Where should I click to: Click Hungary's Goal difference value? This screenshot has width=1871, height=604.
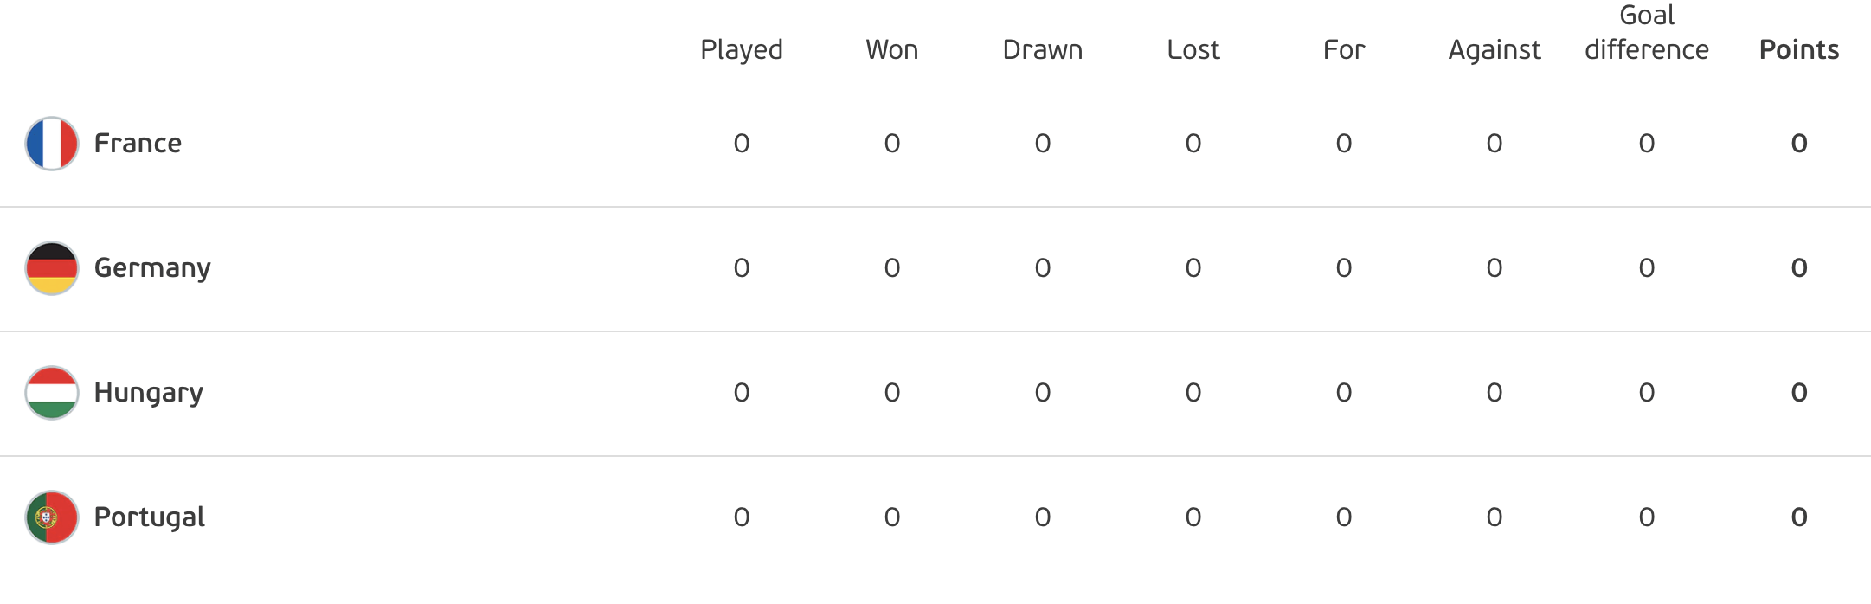[1647, 393]
